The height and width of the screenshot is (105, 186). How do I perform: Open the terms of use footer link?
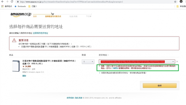click(70, 98)
